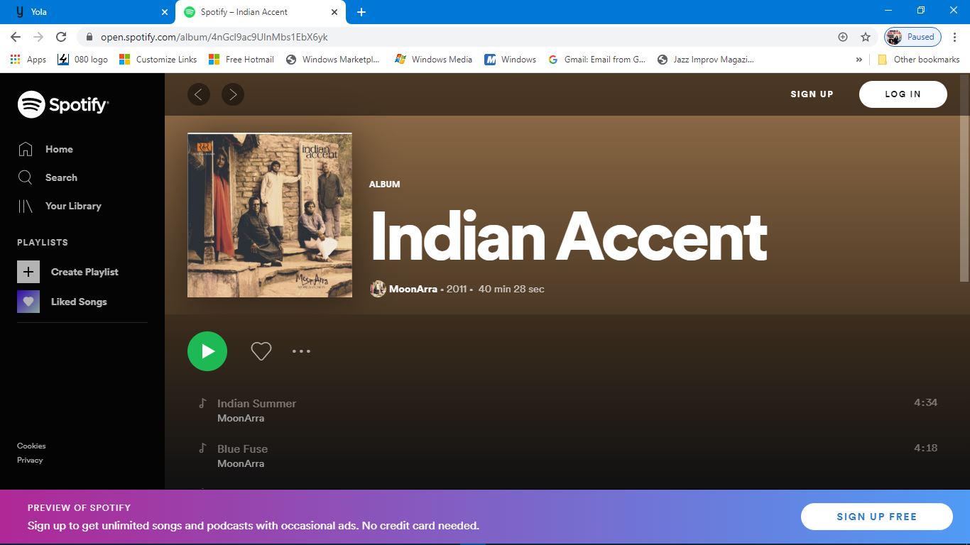Close the Spotify tab
The width and height of the screenshot is (970, 545).
pos(334,12)
